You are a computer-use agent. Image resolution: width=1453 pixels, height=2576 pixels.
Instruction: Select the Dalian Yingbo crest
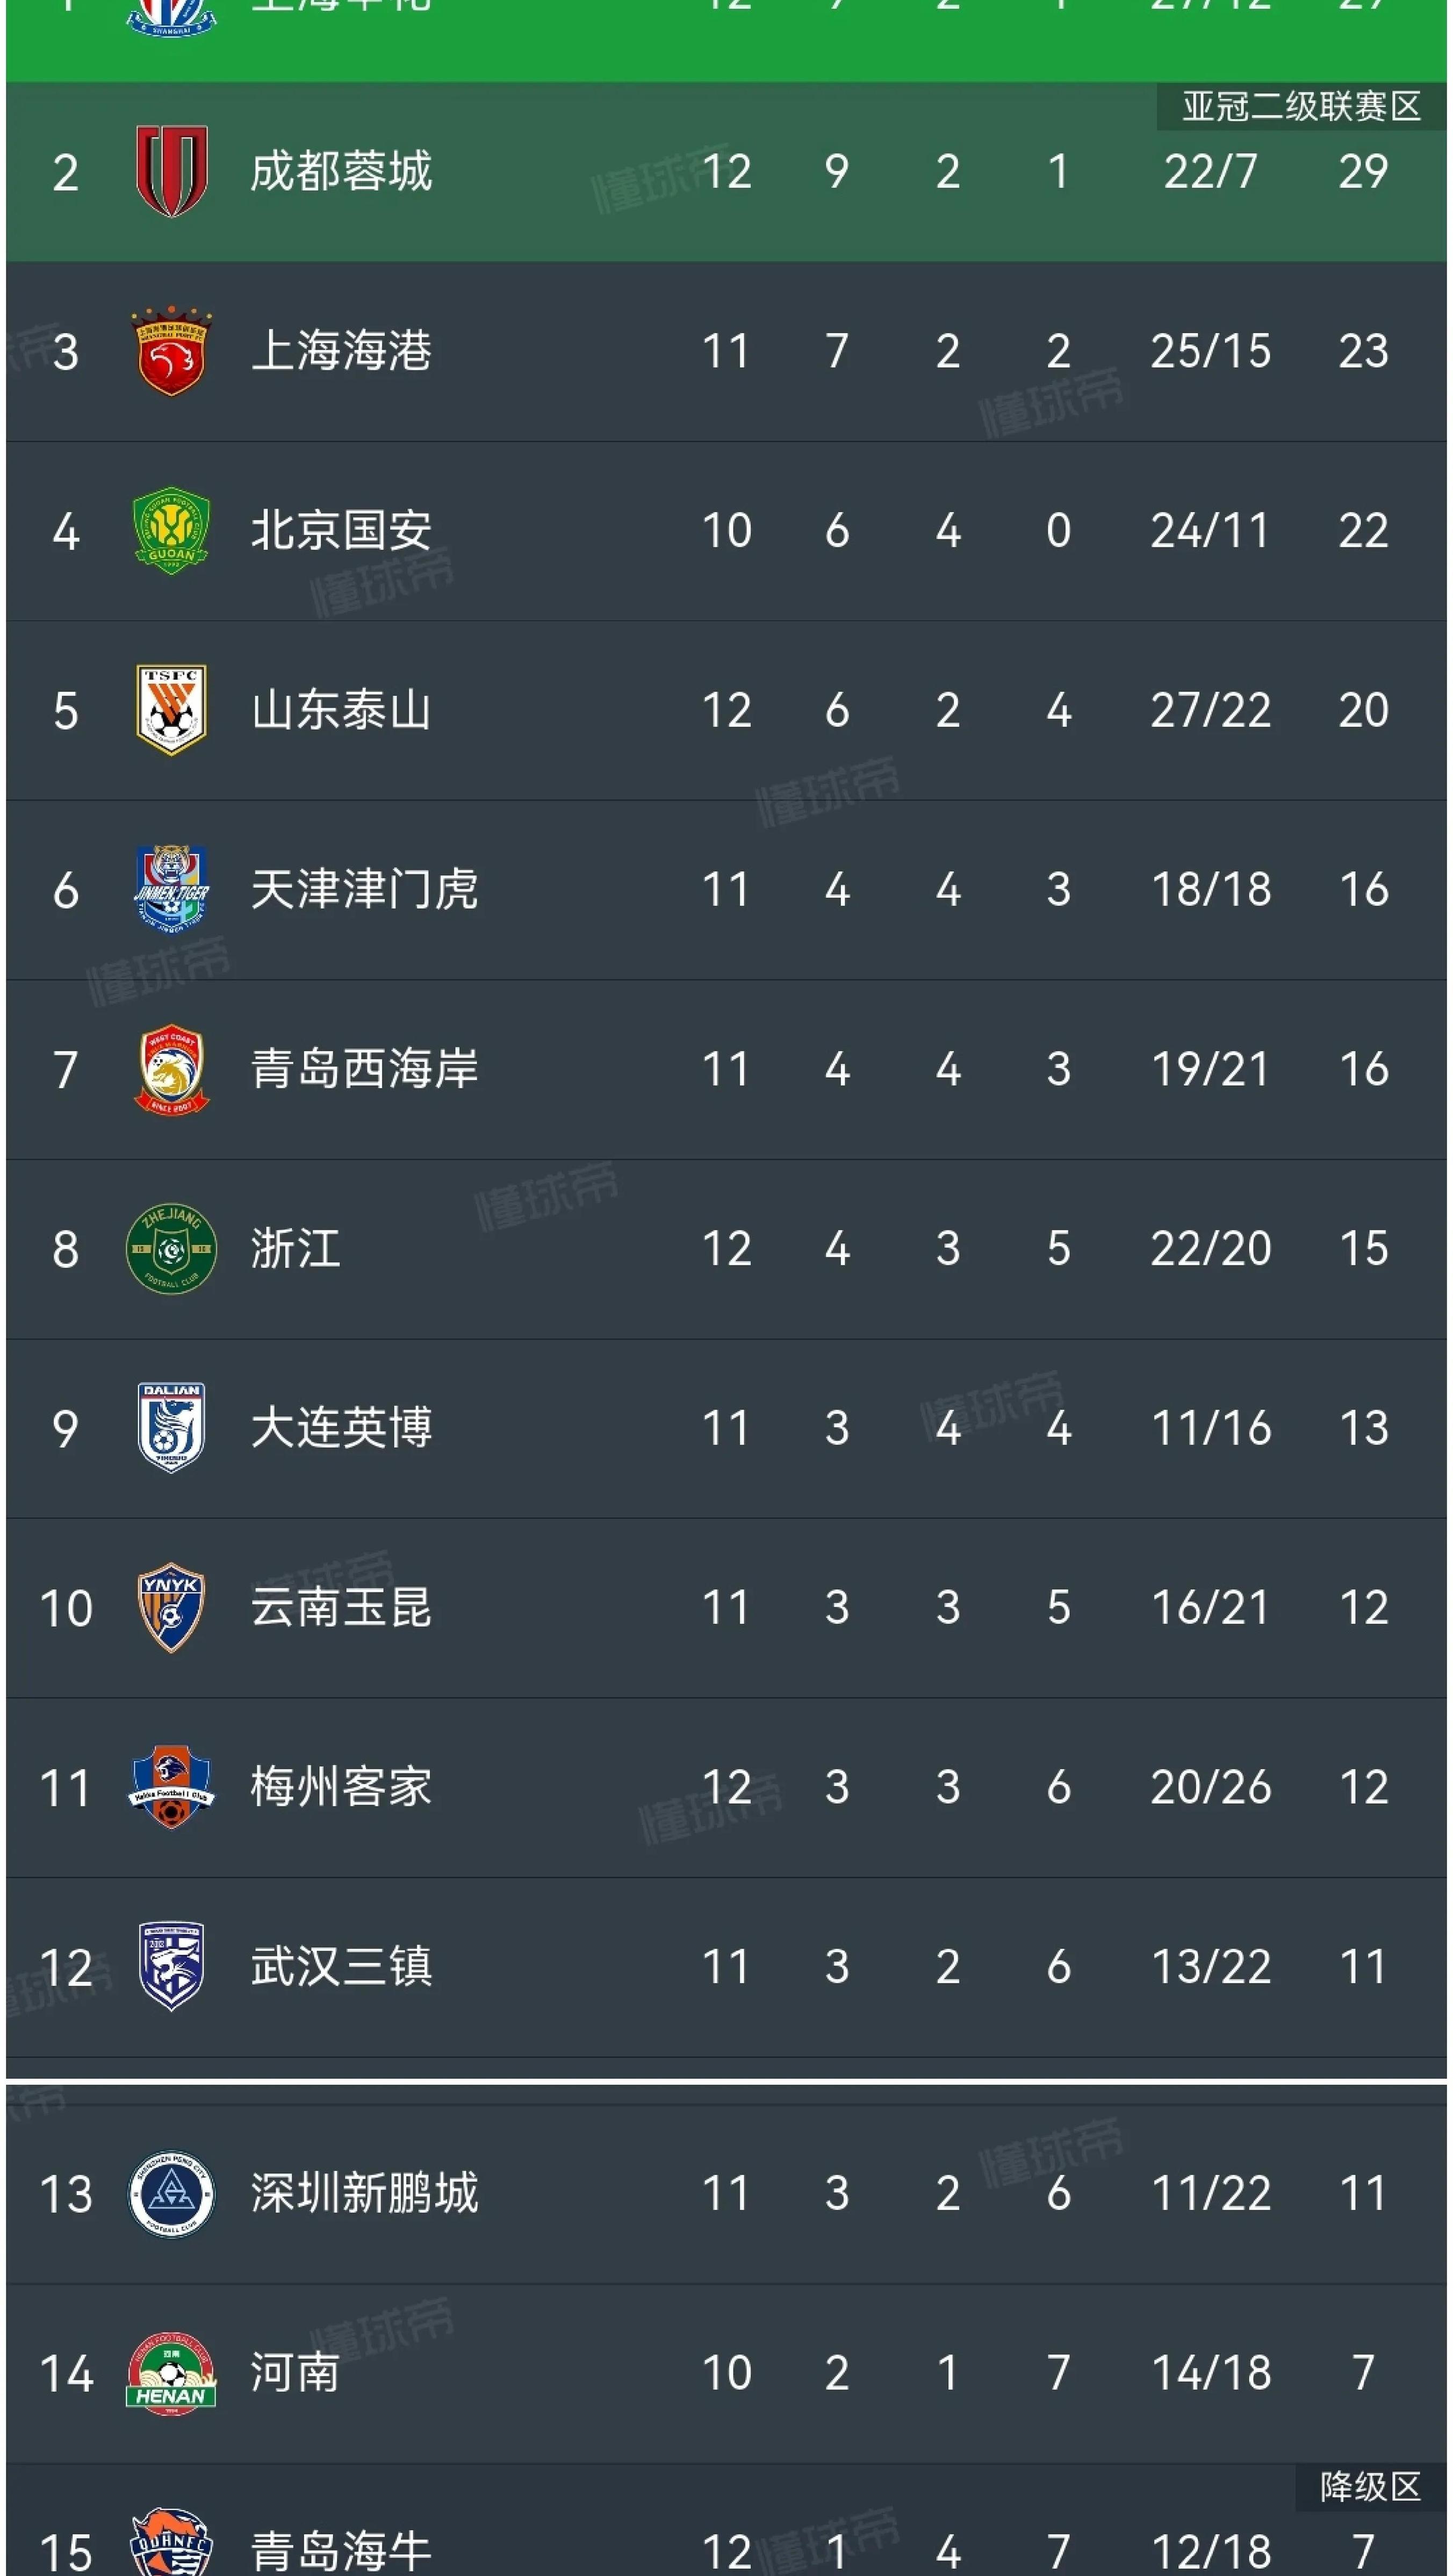(x=171, y=1427)
